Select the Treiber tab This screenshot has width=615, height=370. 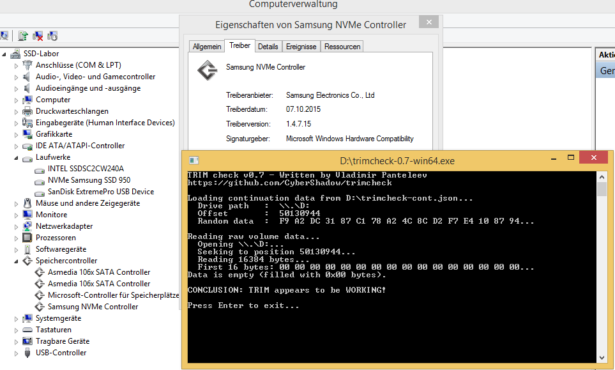pos(239,45)
